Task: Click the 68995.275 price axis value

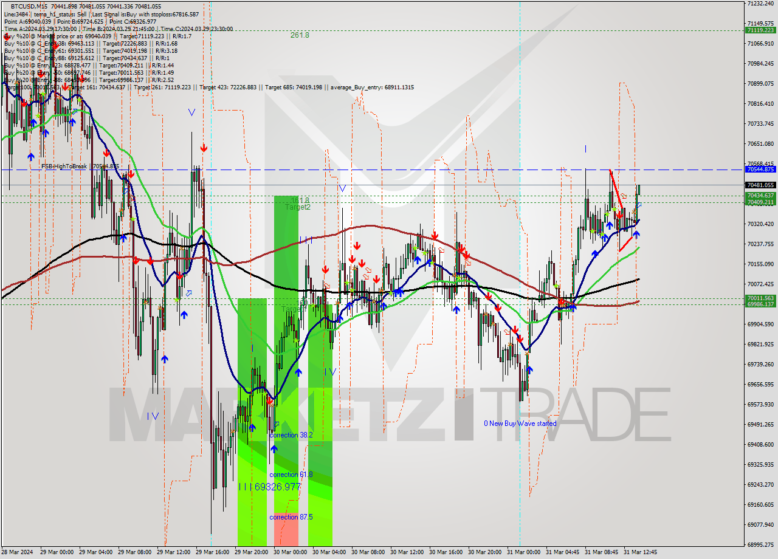Action: click(x=760, y=544)
